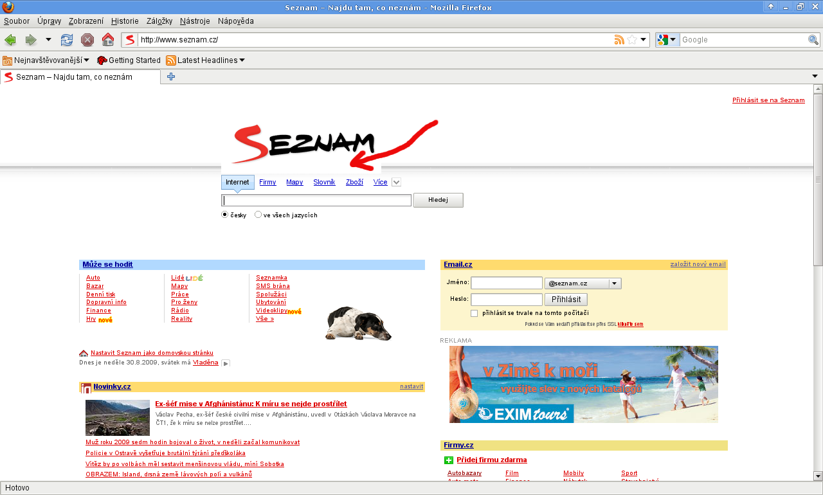Click the Stop loading button

click(87, 40)
